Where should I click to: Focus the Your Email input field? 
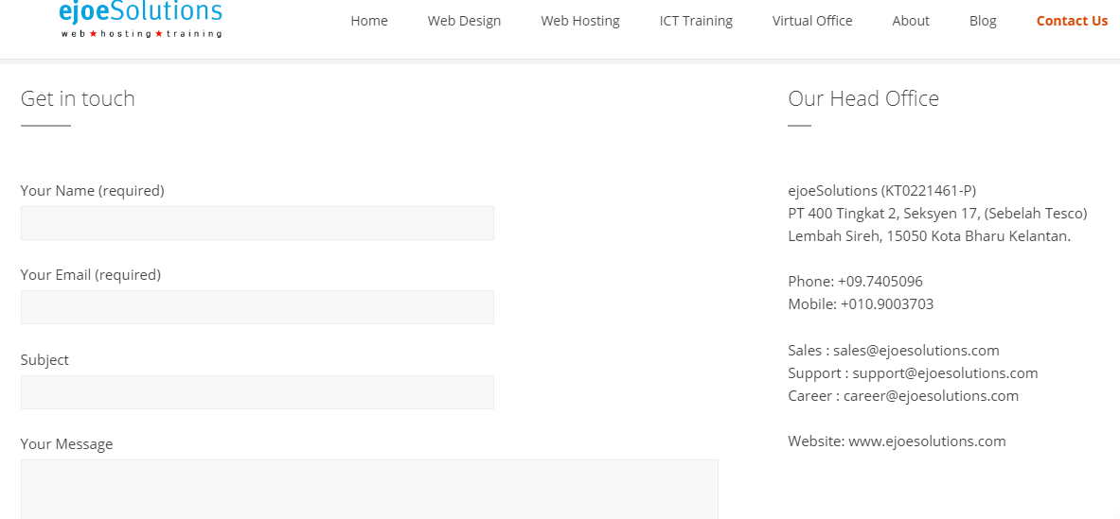[258, 307]
